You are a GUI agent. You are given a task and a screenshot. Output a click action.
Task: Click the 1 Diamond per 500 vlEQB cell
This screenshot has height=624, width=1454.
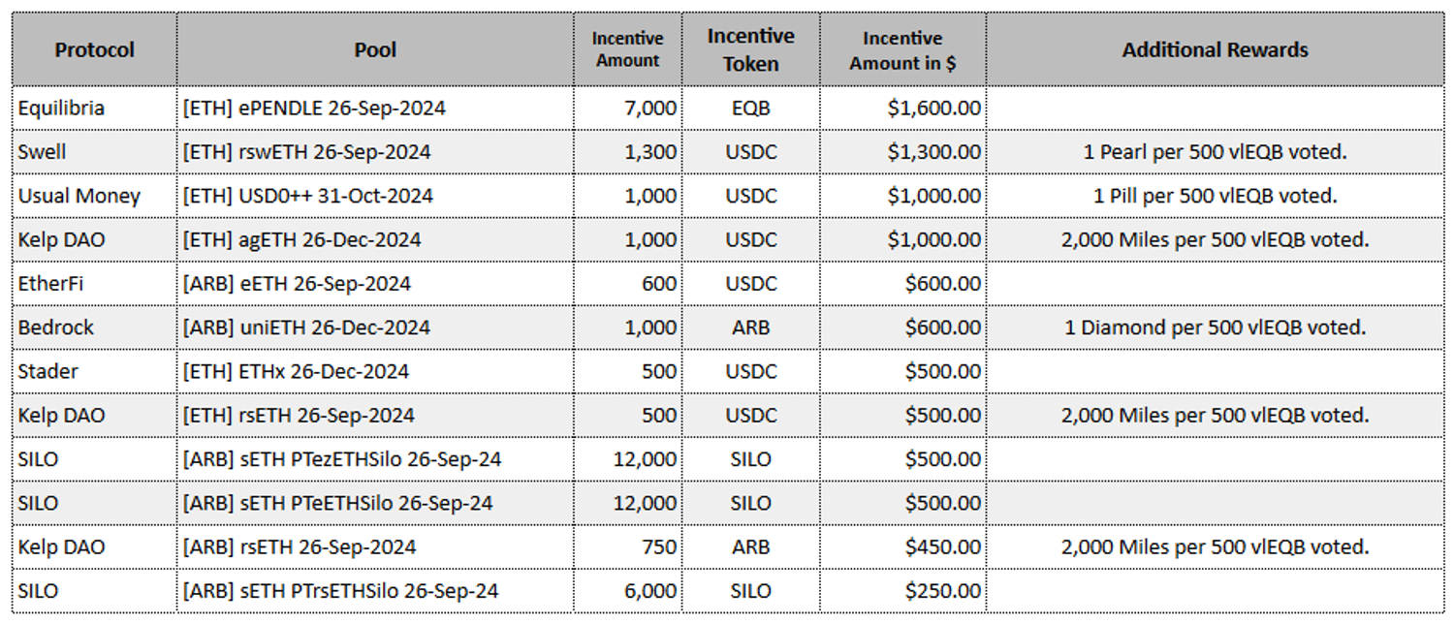1215,328
